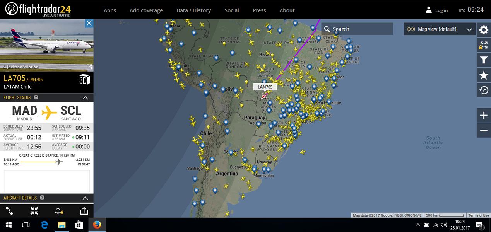Open the 3D view of flight LA705
Image resolution: width=491 pixels, height=232 pixels.
[x=84, y=79]
